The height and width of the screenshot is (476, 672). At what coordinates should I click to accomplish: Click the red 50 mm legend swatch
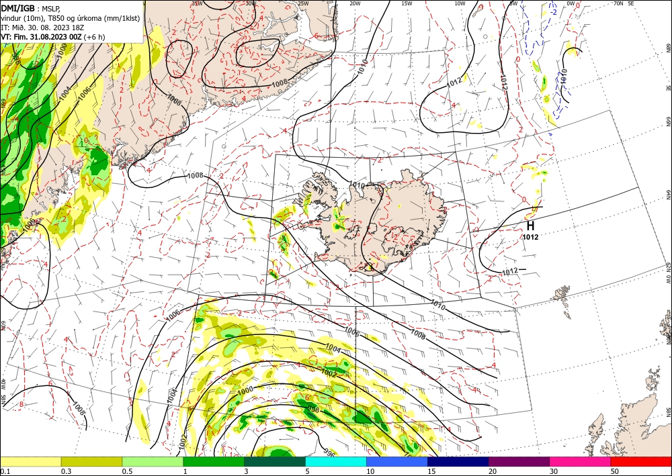pyautogui.click(x=641, y=461)
